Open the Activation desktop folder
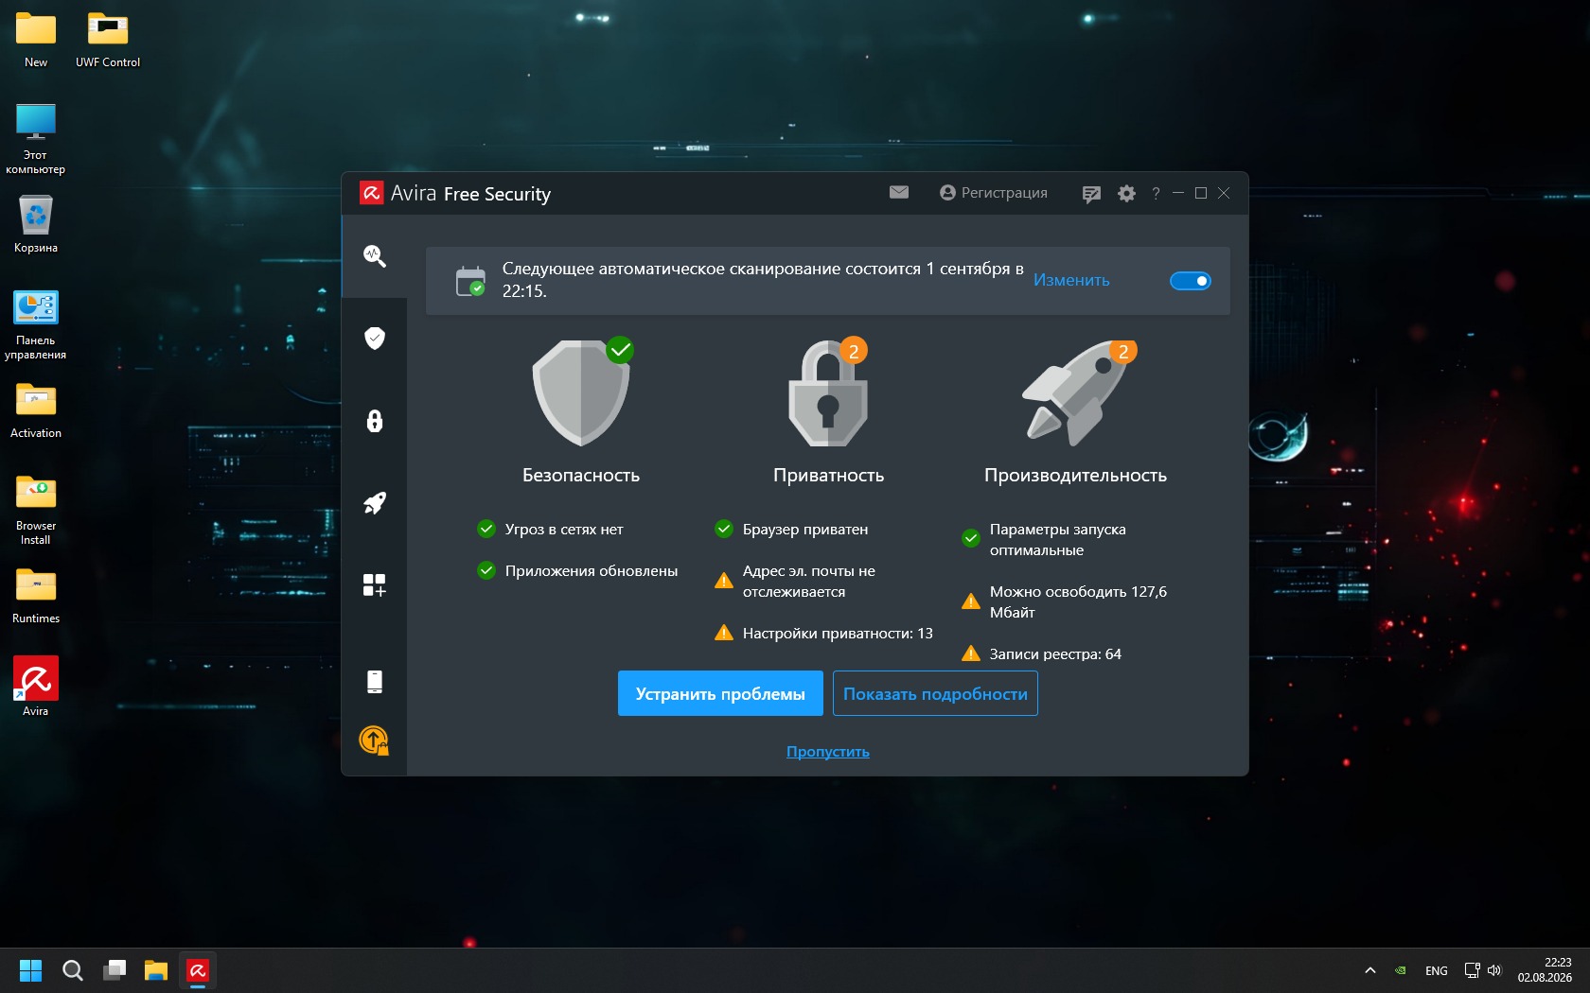The width and height of the screenshot is (1590, 993). pyautogui.click(x=36, y=410)
